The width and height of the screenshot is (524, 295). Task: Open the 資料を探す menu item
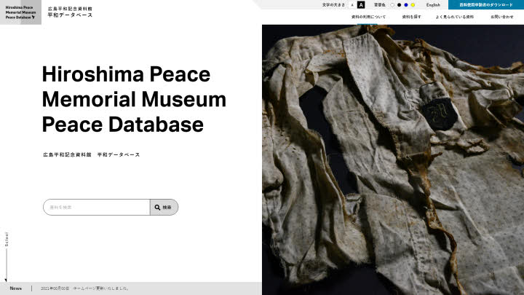pyautogui.click(x=411, y=17)
